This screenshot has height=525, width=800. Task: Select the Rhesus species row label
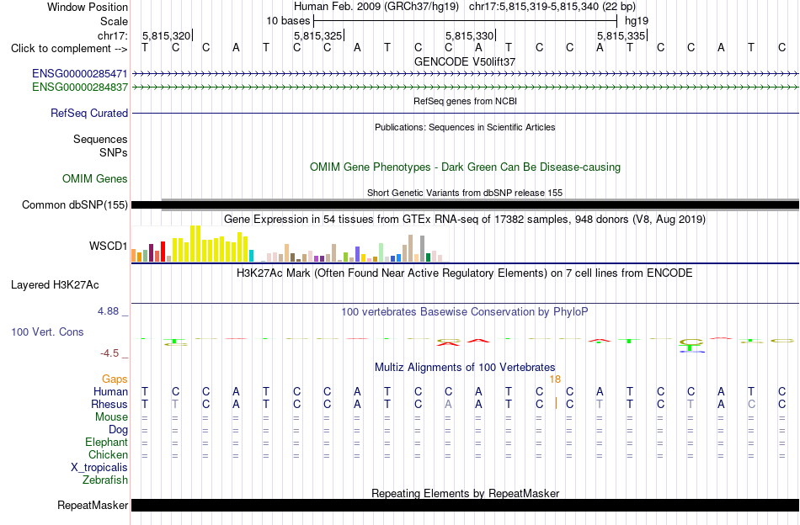tap(109, 404)
